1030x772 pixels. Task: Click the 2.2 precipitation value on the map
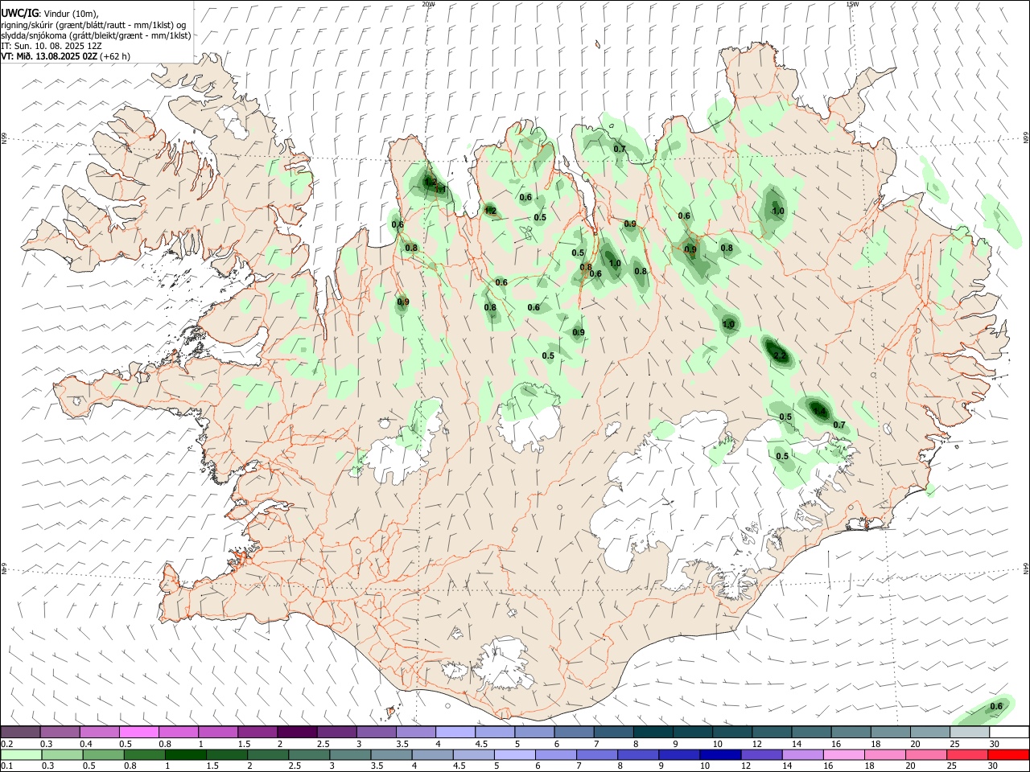[779, 355]
